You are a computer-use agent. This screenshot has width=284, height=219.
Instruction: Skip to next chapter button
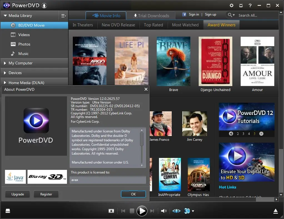tap(152, 211)
